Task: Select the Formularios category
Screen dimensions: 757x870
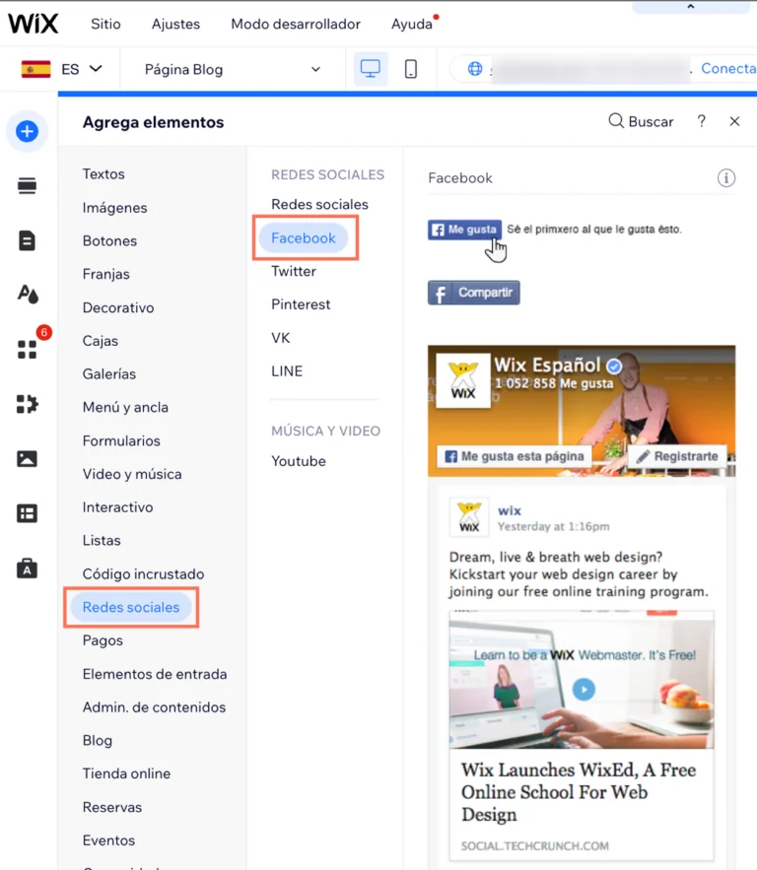Action: click(121, 440)
